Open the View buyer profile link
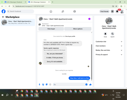The height and width of the screenshot is (100, 127). point(70,36)
